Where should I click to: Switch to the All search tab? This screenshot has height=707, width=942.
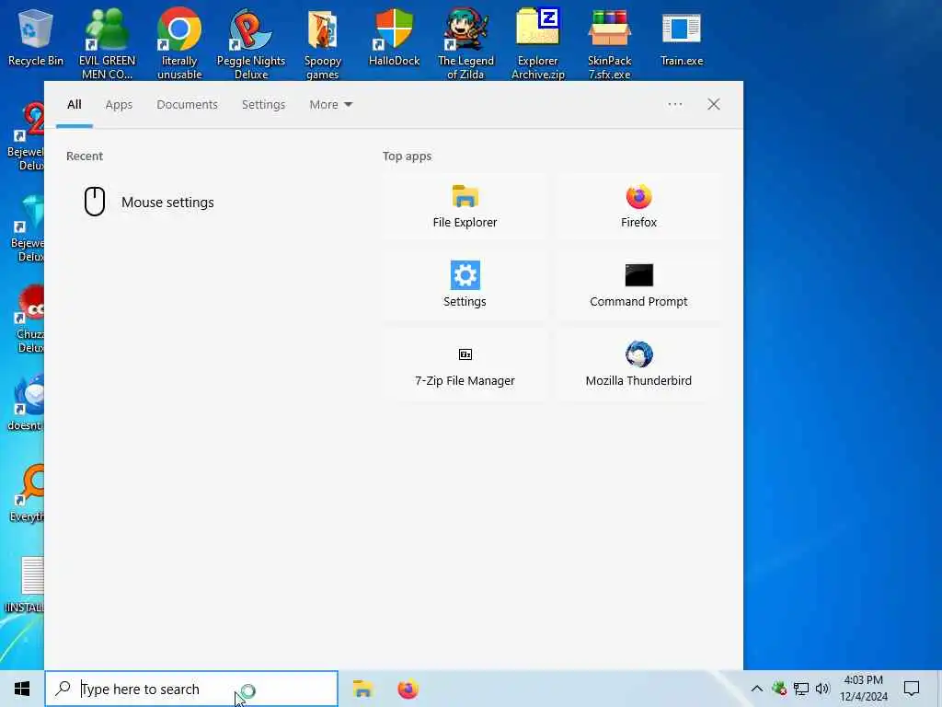click(74, 105)
